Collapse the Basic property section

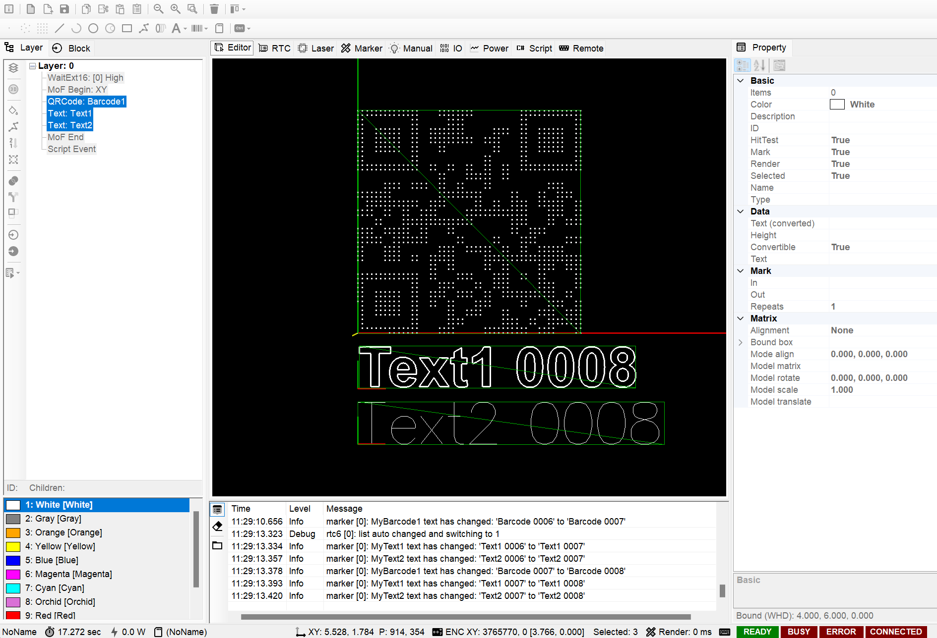[x=741, y=81]
